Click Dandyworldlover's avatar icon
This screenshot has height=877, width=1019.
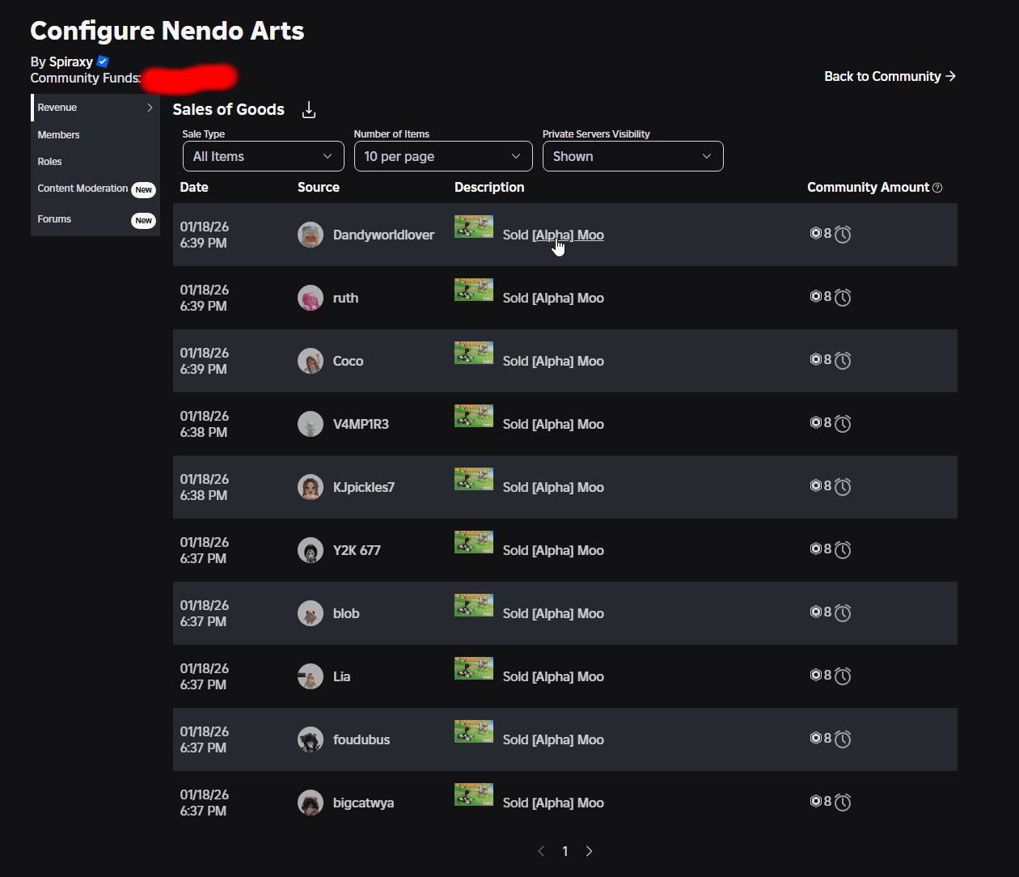(311, 235)
